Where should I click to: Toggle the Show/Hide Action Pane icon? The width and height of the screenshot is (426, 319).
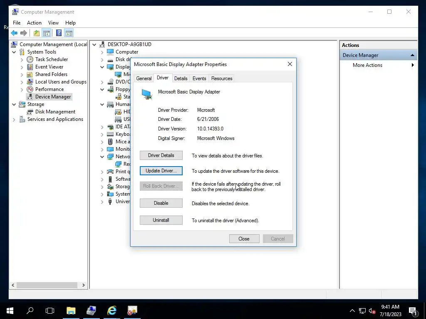tap(69, 33)
